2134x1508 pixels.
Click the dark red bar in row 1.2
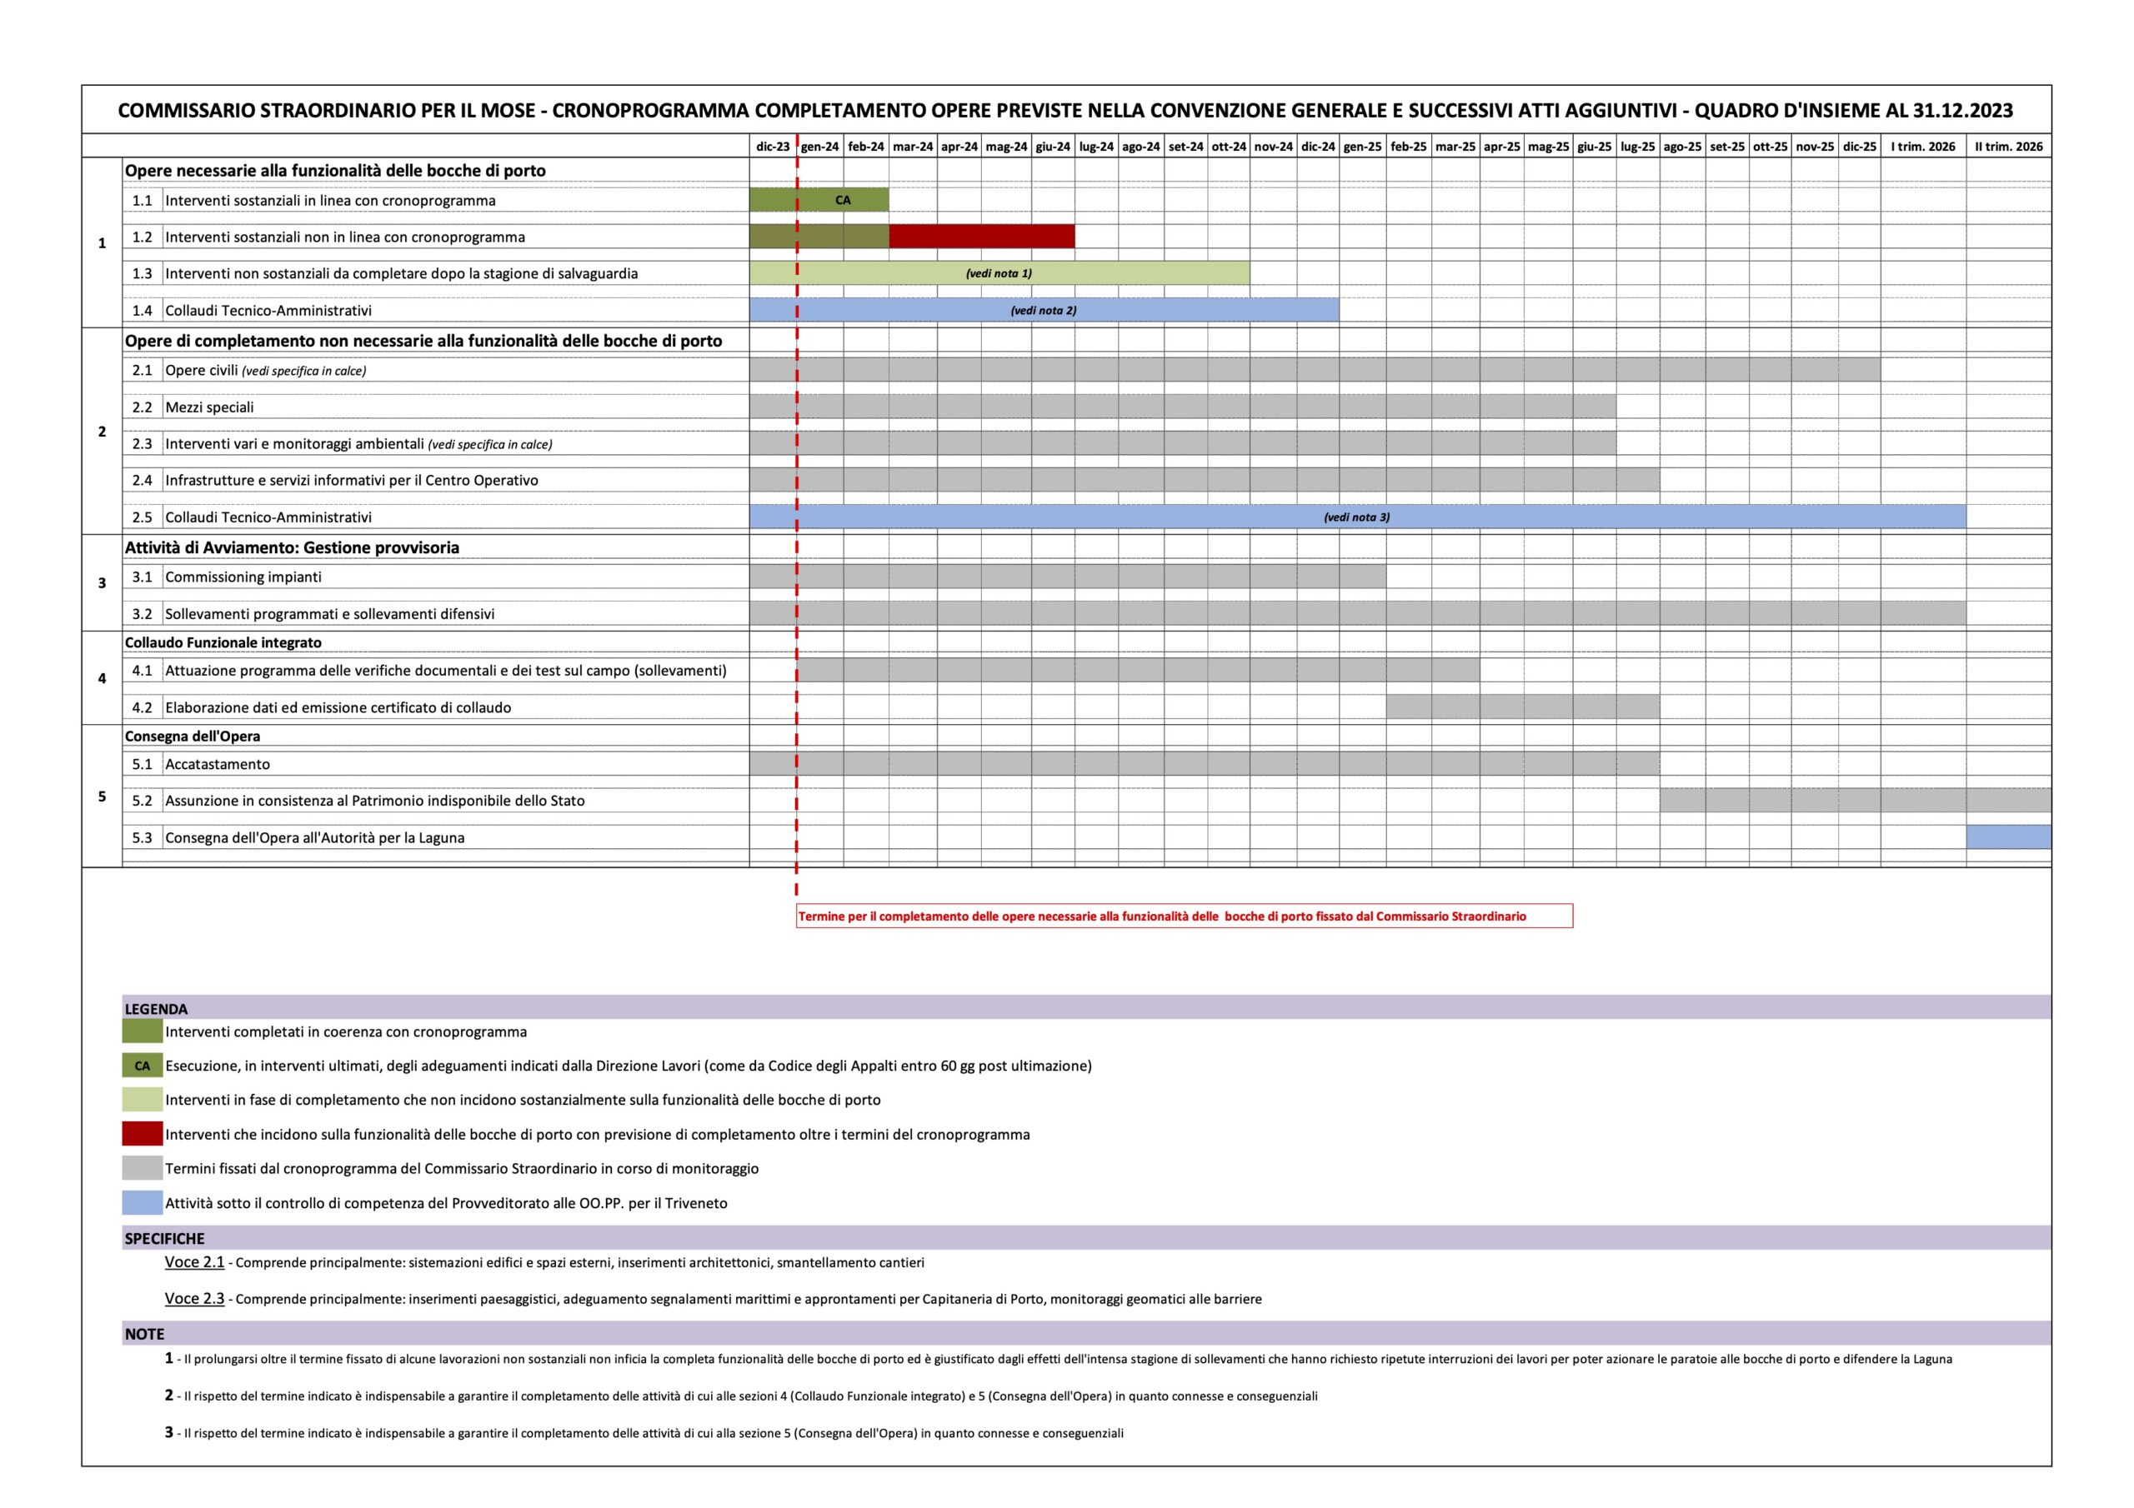click(x=981, y=236)
